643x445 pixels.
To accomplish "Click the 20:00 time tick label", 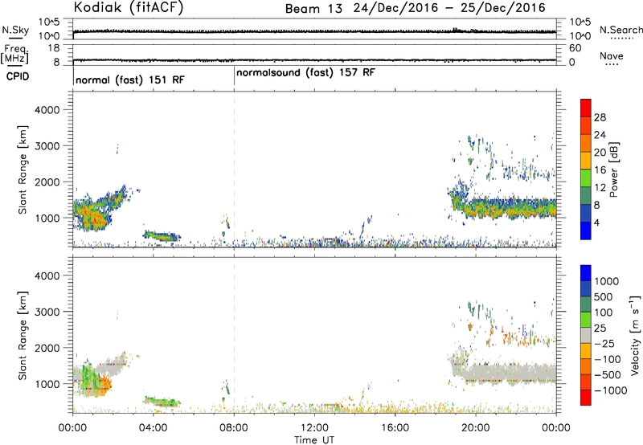I will [x=475, y=428].
